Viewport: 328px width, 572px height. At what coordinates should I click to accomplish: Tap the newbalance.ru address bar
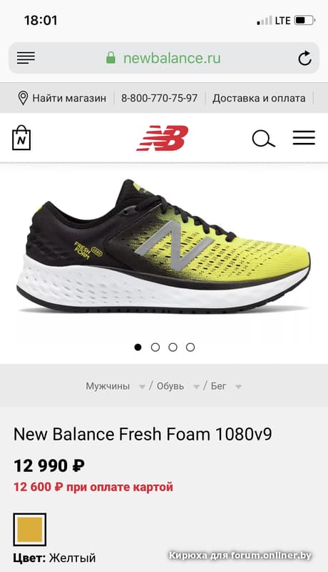coord(164,58)
